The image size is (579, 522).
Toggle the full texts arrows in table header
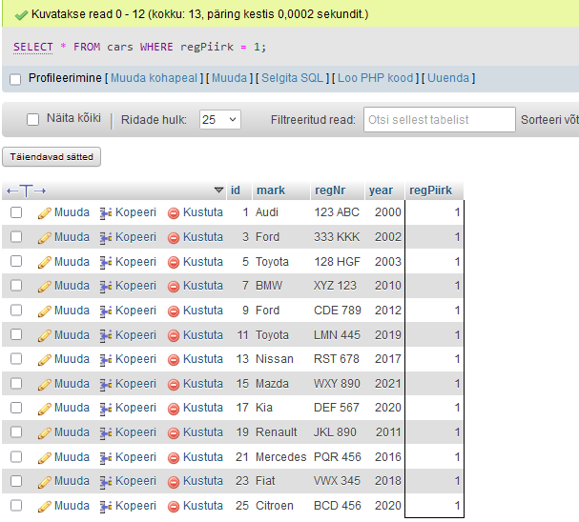[27, 191]
